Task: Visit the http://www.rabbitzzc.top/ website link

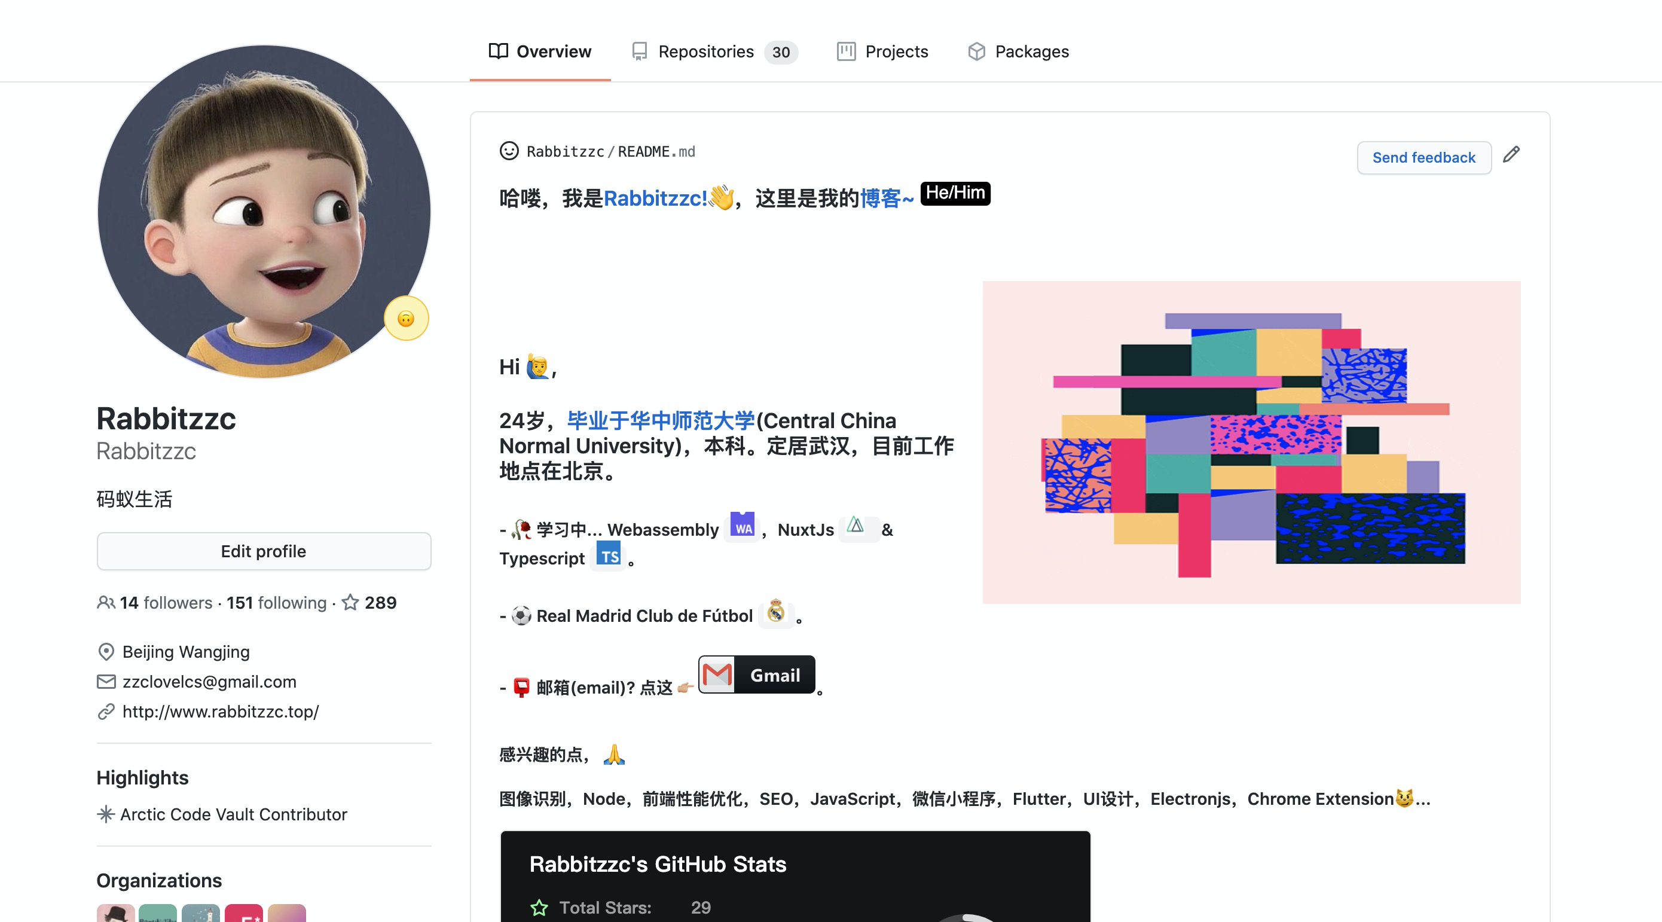Action: click(220, 711)
